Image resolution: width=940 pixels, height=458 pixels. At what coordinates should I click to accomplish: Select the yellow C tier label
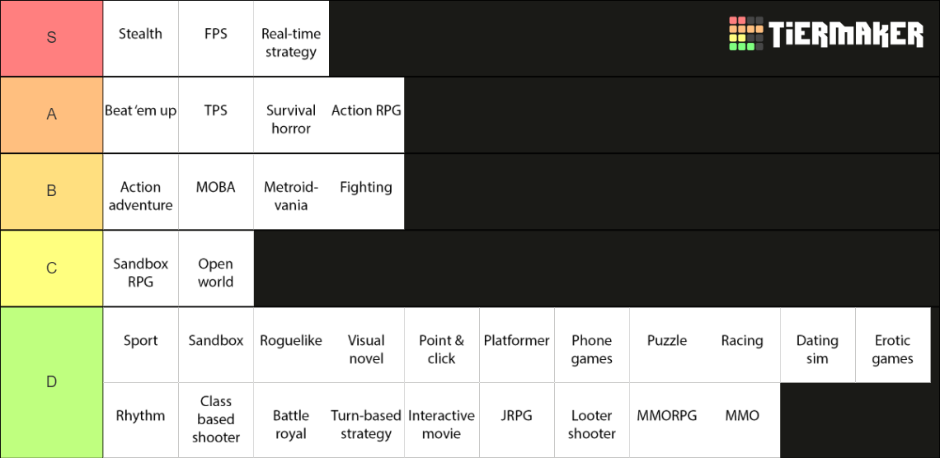pyautogui.click(x=51, y=268)
